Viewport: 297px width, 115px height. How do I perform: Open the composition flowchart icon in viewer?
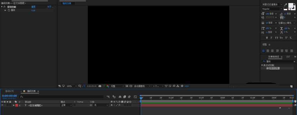point(178,86)
